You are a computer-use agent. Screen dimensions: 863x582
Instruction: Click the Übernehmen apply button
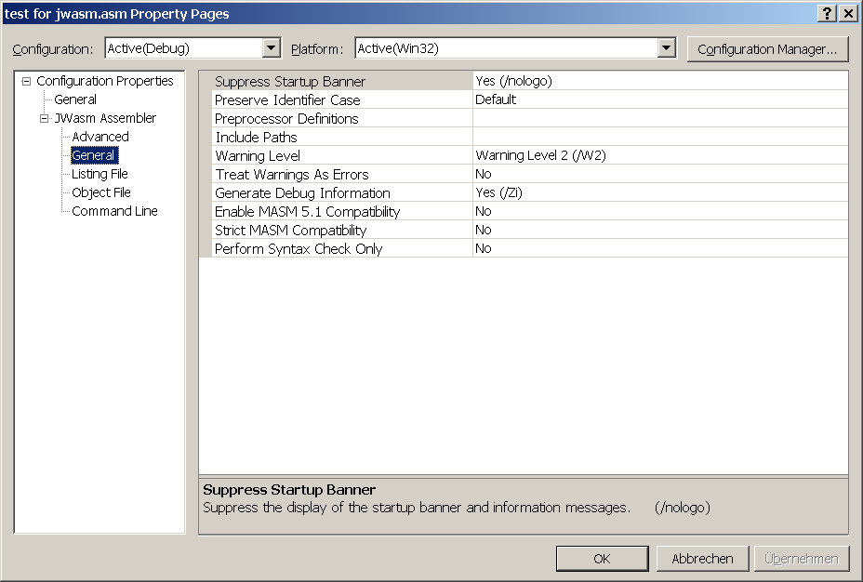click(x=802, y=559)
